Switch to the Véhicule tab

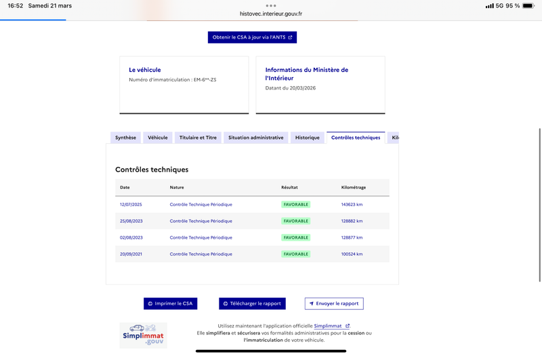pyautogui.click(x=158, y=138)
